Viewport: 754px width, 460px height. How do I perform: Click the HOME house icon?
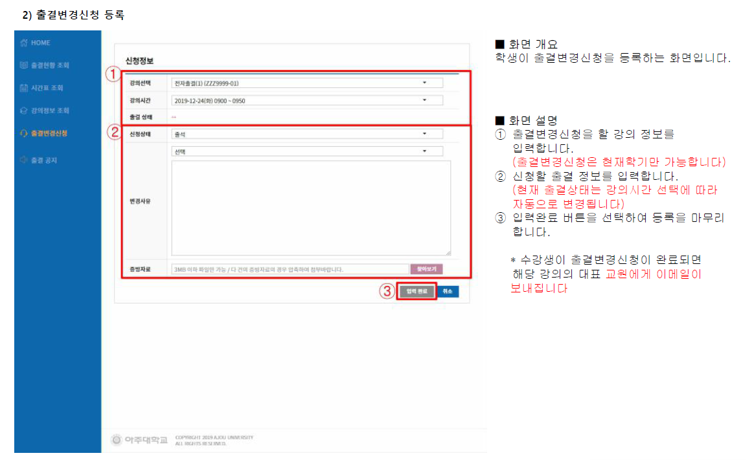tap(24, 43)
